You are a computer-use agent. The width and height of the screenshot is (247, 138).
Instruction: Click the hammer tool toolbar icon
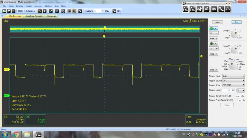pos(80,11)
